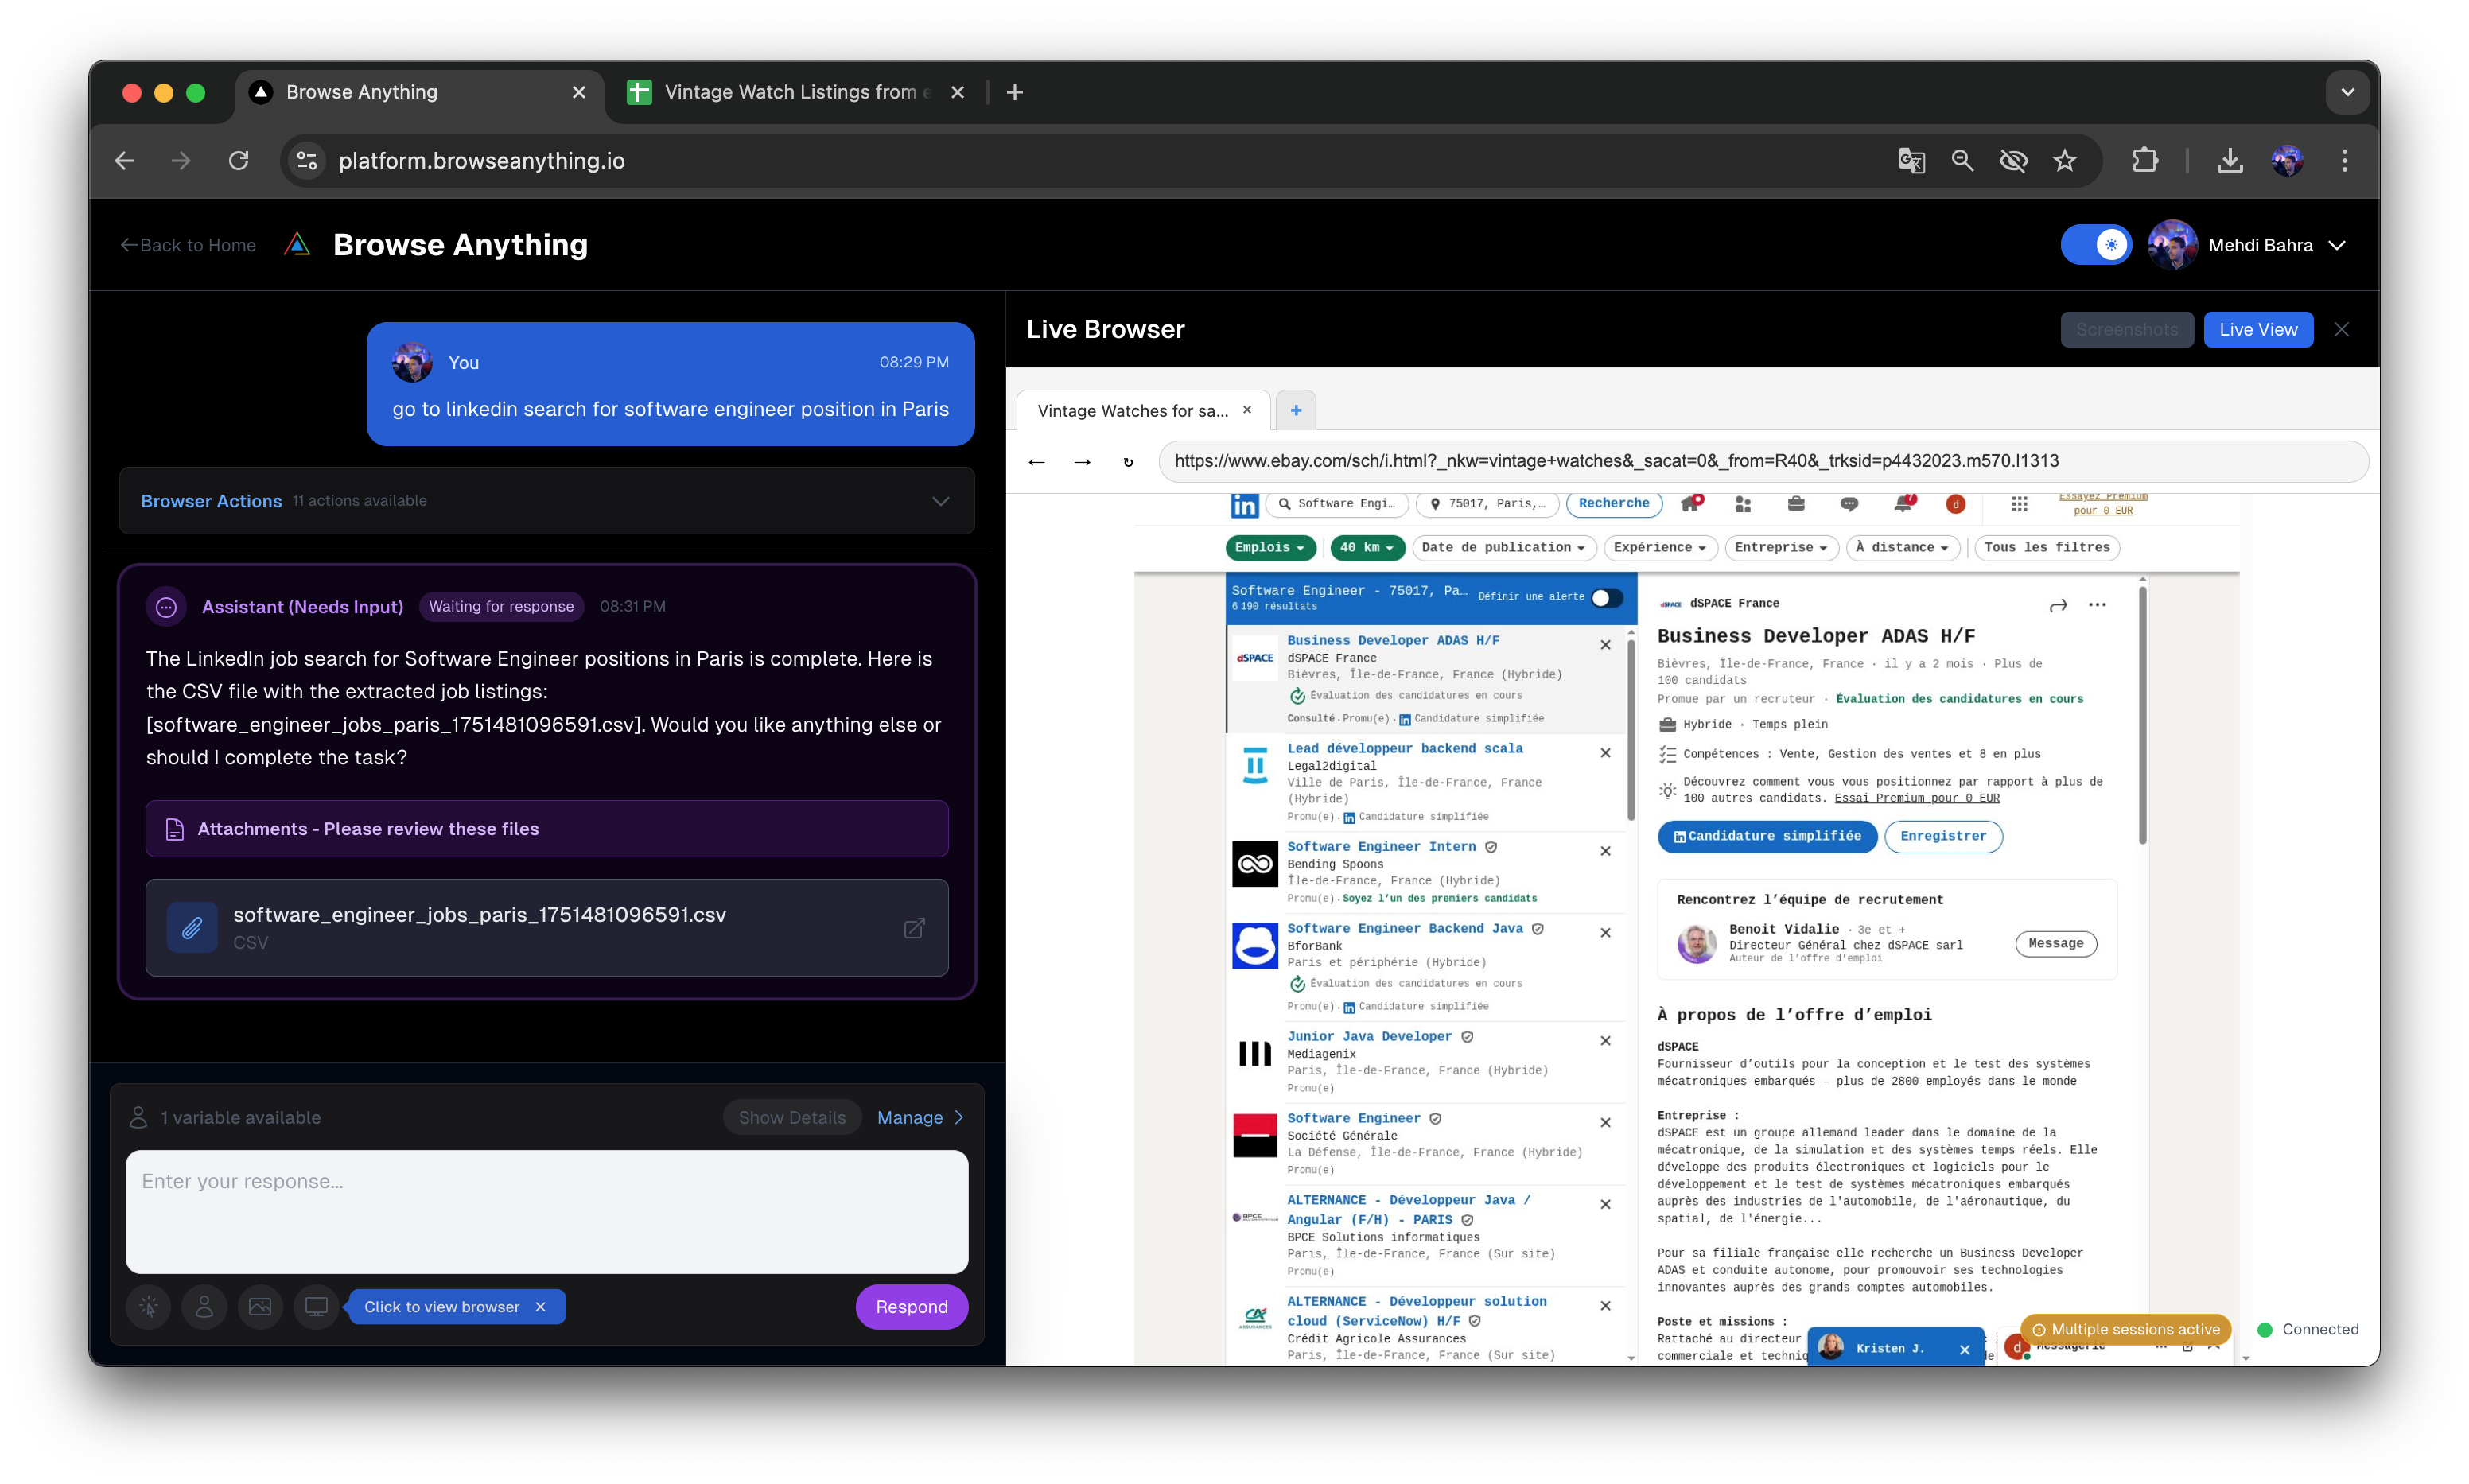This screenshot has height=1484, width=2469.
Task: Click 'Candidature simplifiée' apply button
Action: coord(1767,836)
